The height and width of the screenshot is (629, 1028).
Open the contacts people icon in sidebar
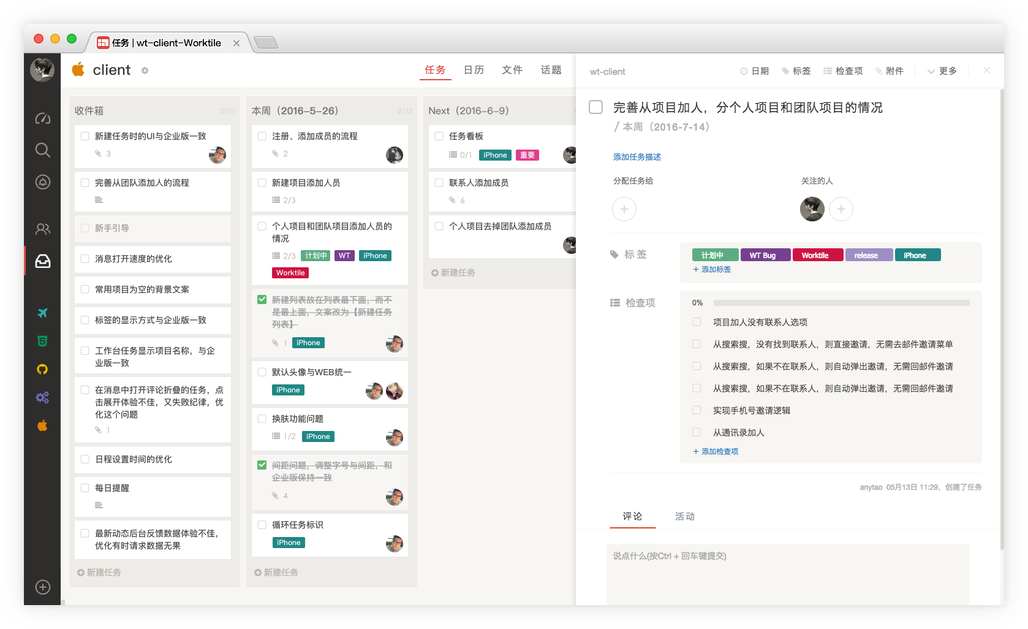point(42,229)
